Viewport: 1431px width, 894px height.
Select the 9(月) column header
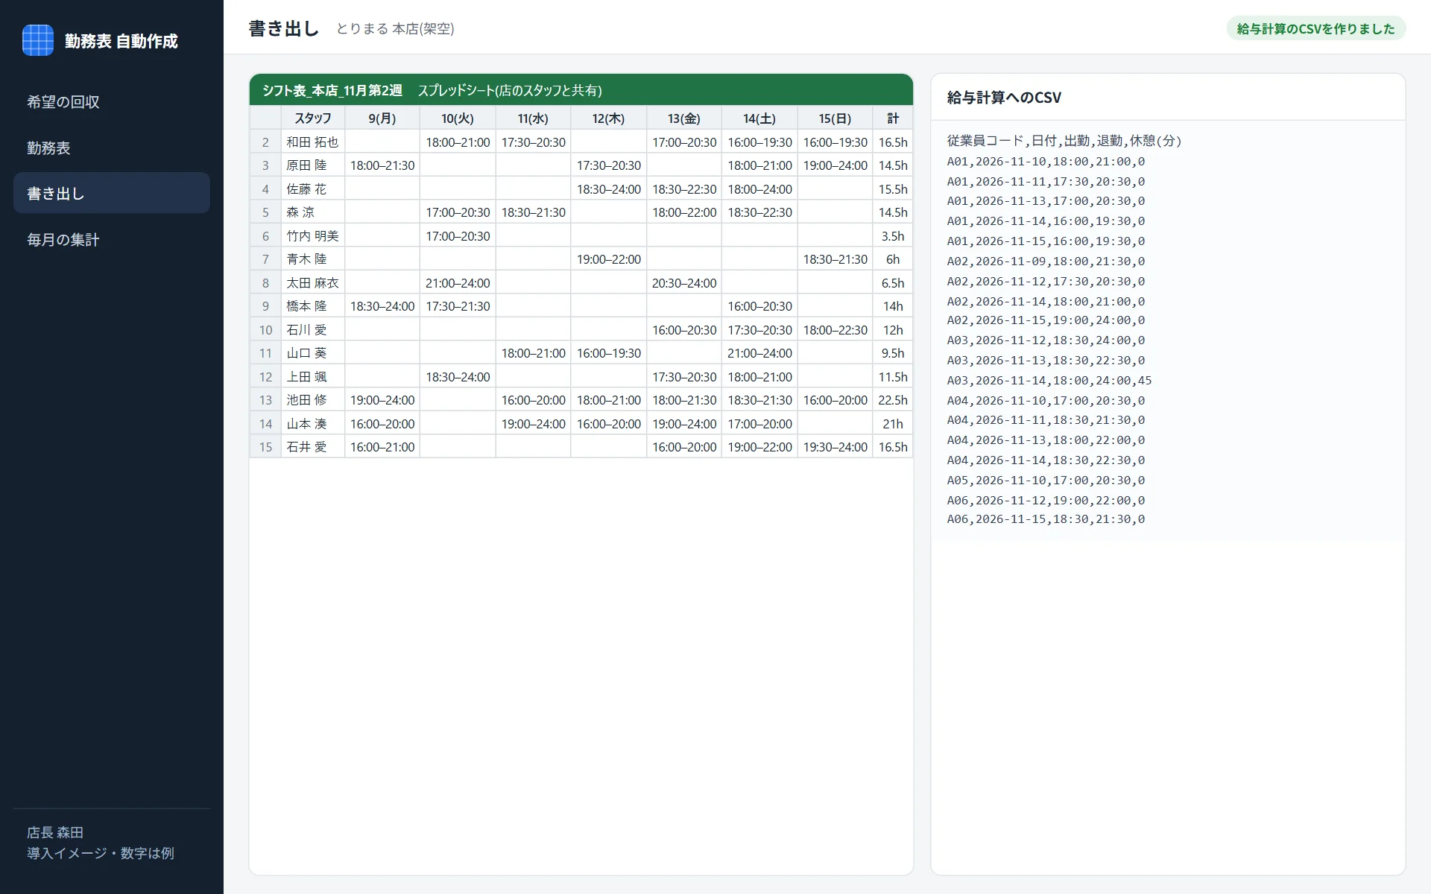(x=382, y=118)
